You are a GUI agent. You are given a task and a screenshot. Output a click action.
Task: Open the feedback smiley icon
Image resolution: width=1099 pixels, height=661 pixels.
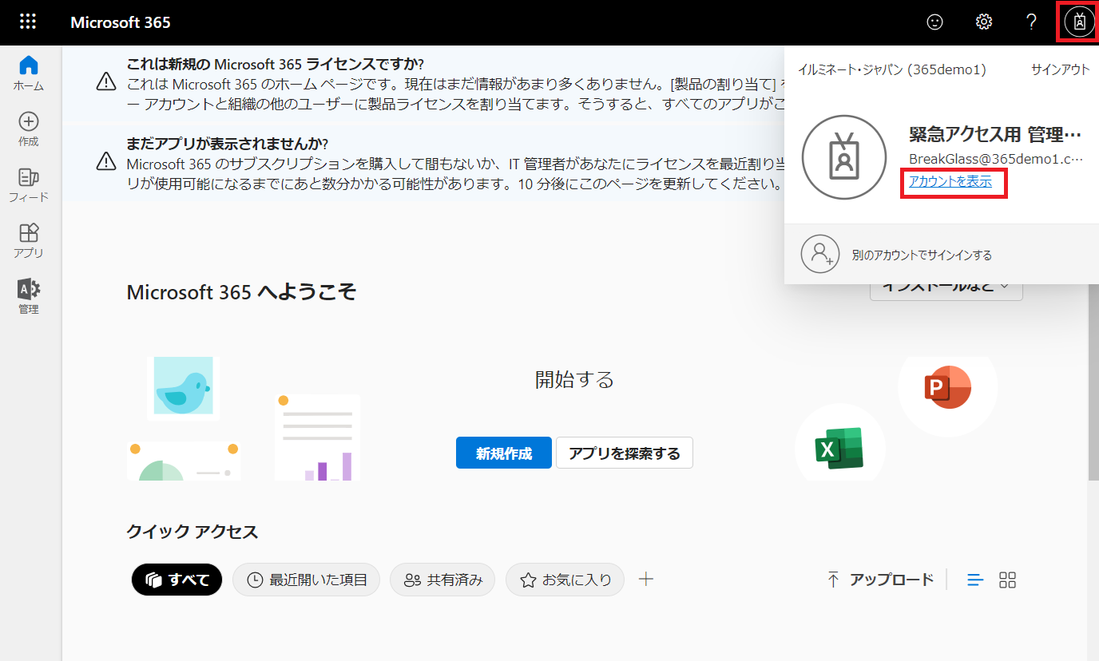tap(934, 22)
